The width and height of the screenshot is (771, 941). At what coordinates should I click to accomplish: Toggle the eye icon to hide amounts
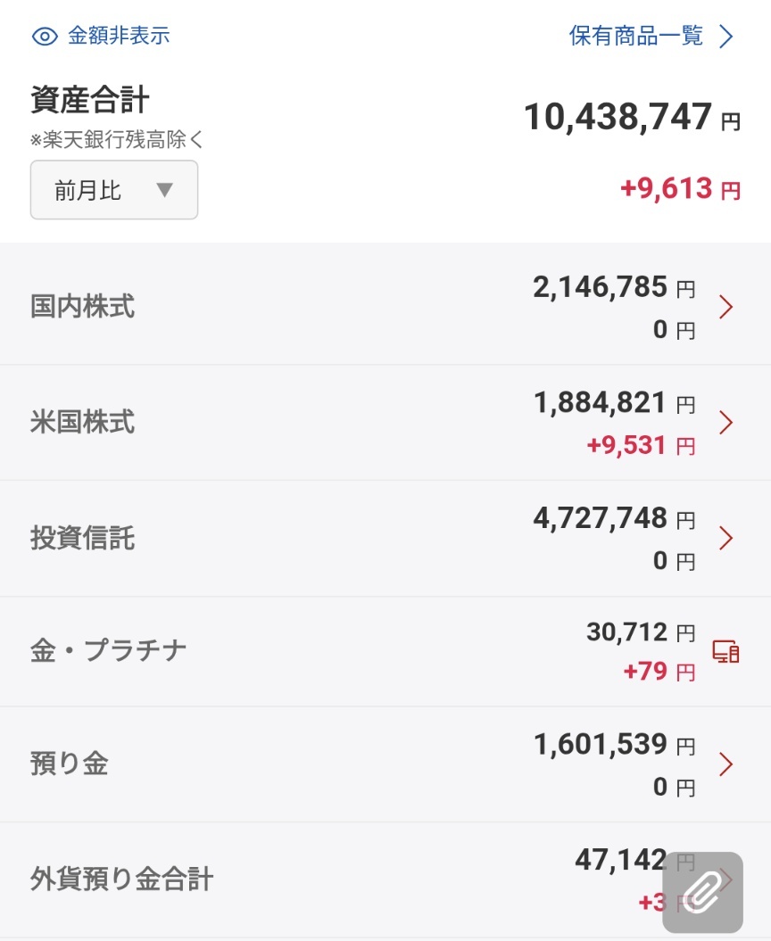pyautogui.click(x=45, y=37)
